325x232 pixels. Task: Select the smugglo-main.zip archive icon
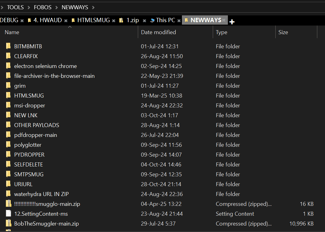(8, 204)
